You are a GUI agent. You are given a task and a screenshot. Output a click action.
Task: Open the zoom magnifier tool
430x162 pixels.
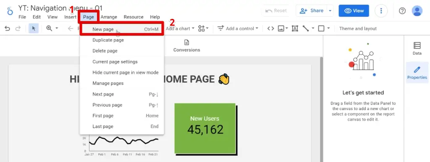coord(50,28)
